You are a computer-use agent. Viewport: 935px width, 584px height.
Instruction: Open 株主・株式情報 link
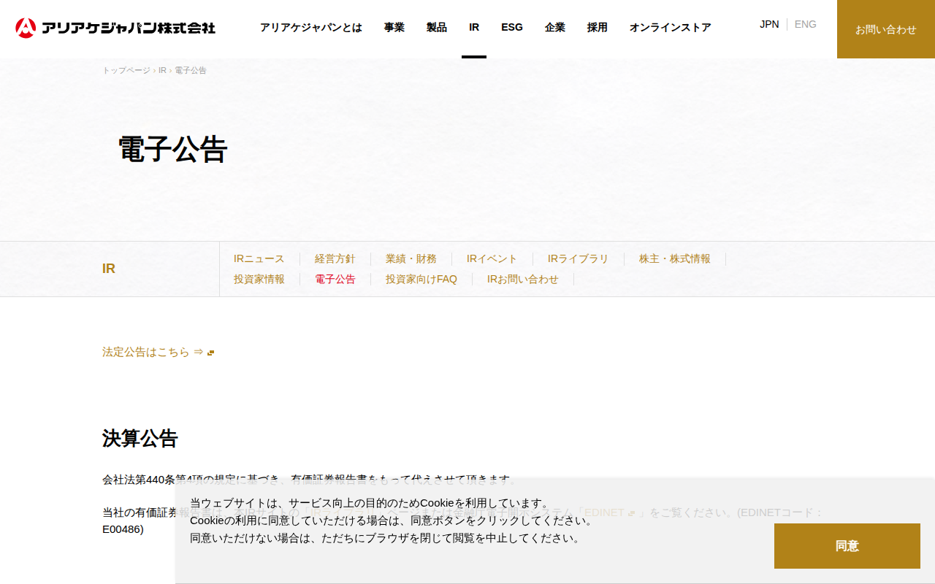(x=675, y=258)
